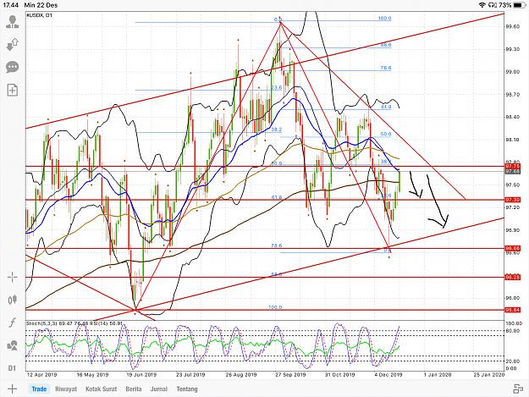Tap the new chart document icon
529x397 pixels.
click(13, 90)
